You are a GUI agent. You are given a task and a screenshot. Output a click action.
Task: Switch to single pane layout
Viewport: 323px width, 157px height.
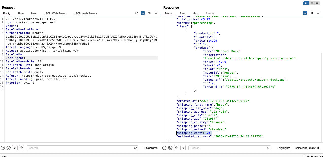coord(317,3)
